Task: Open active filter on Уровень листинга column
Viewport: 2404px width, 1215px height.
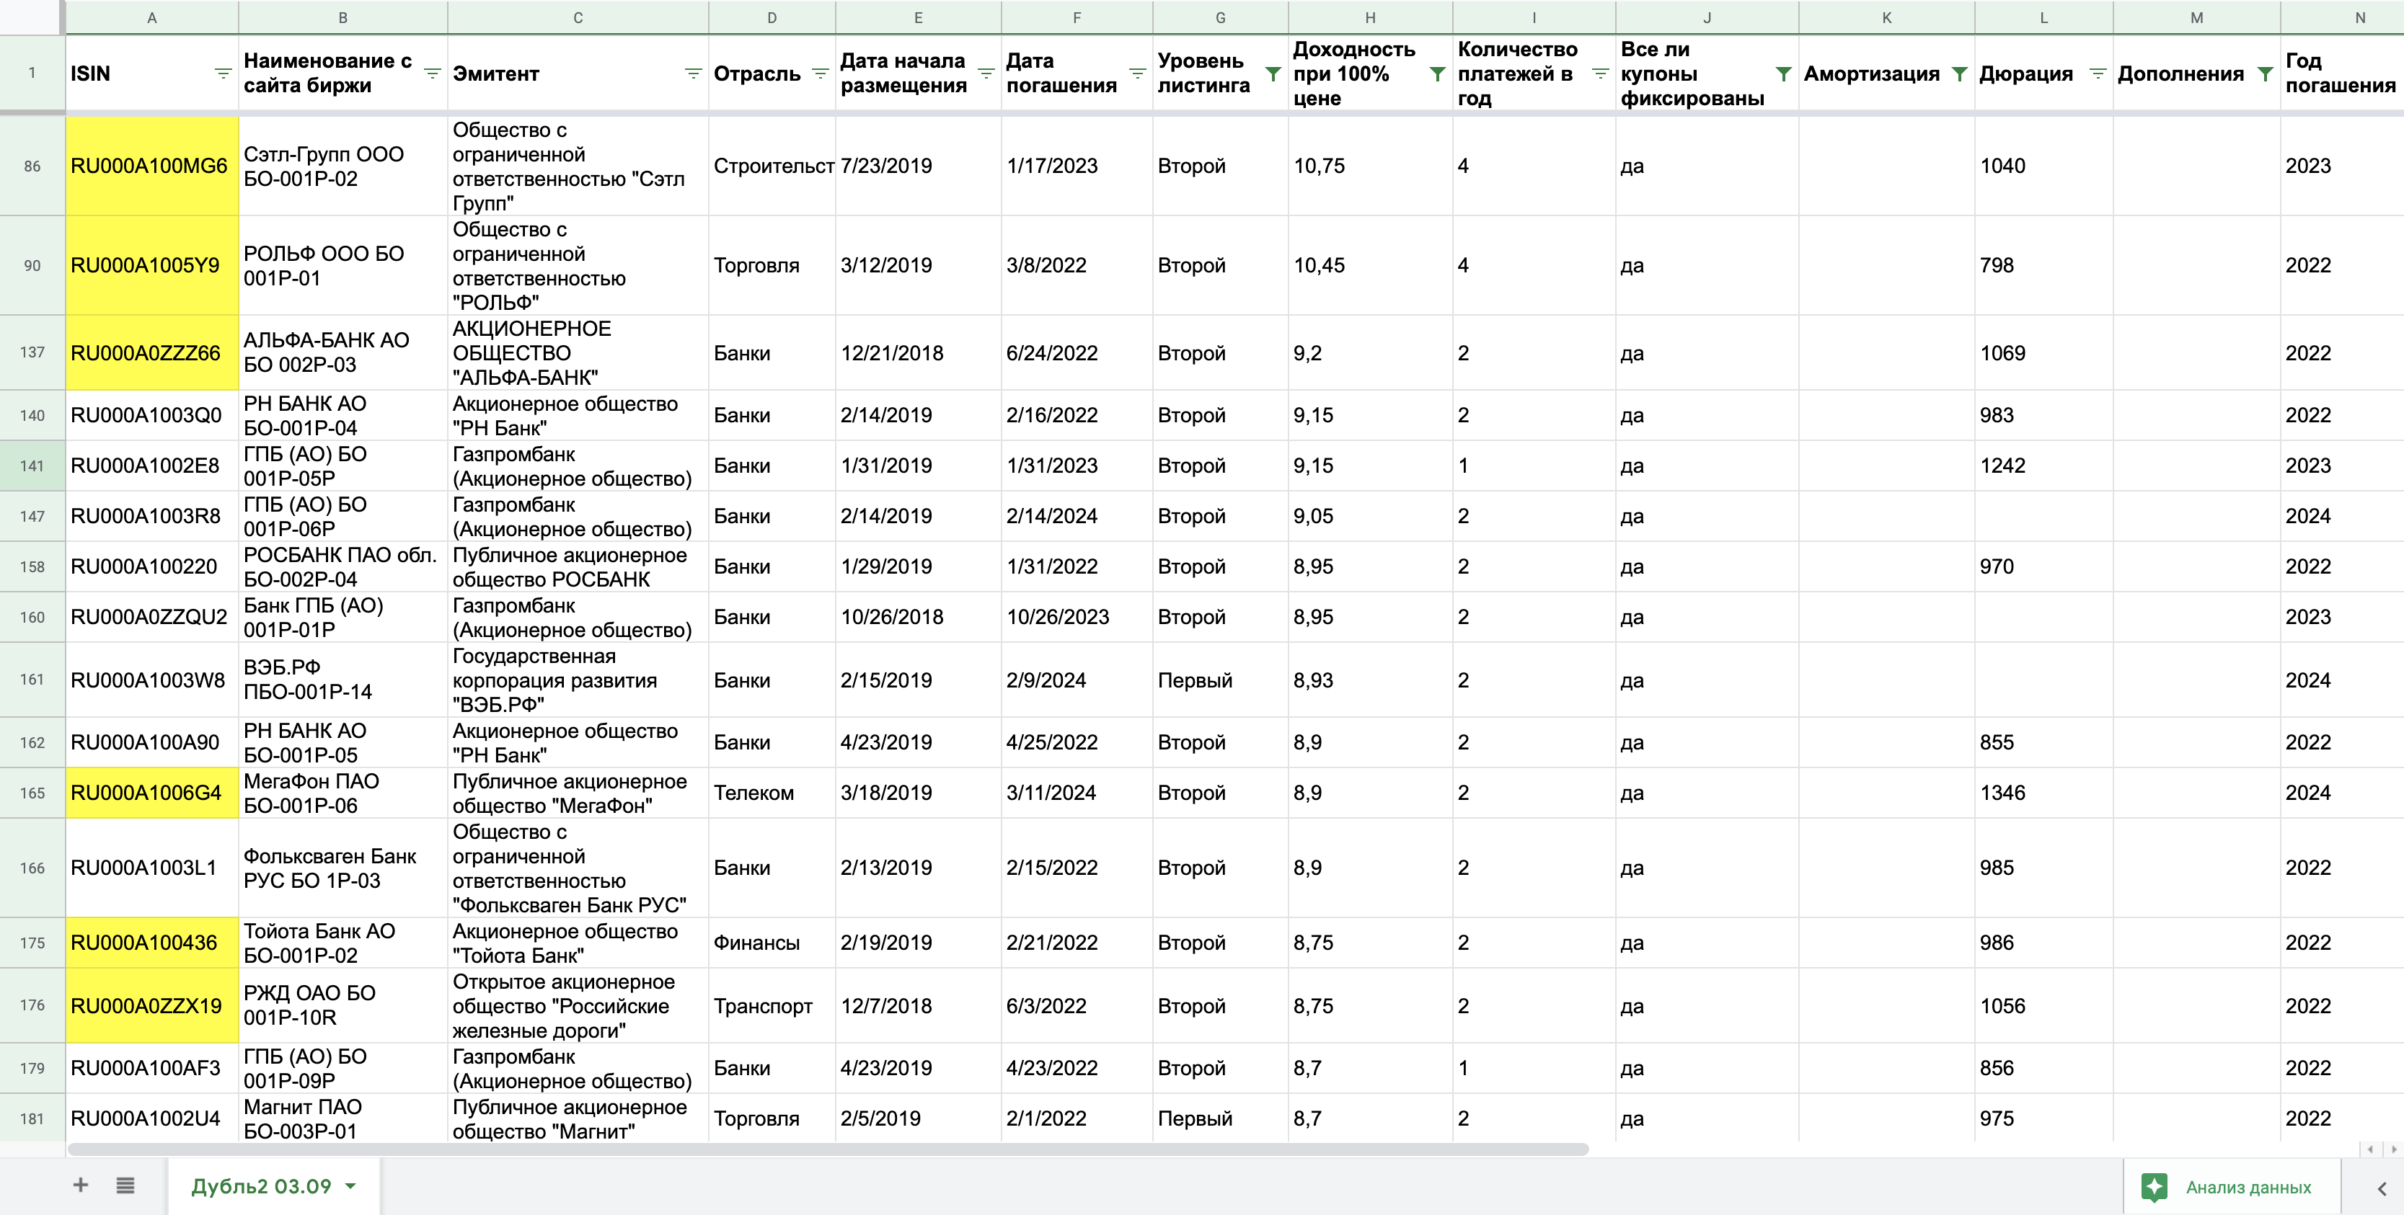Action: (1273, 74)
